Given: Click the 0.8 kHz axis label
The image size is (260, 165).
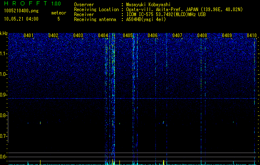Looking at the screenshot, I should tap(3, 115).
